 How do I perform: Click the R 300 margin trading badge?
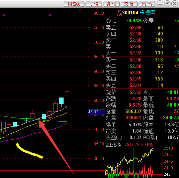119,13
